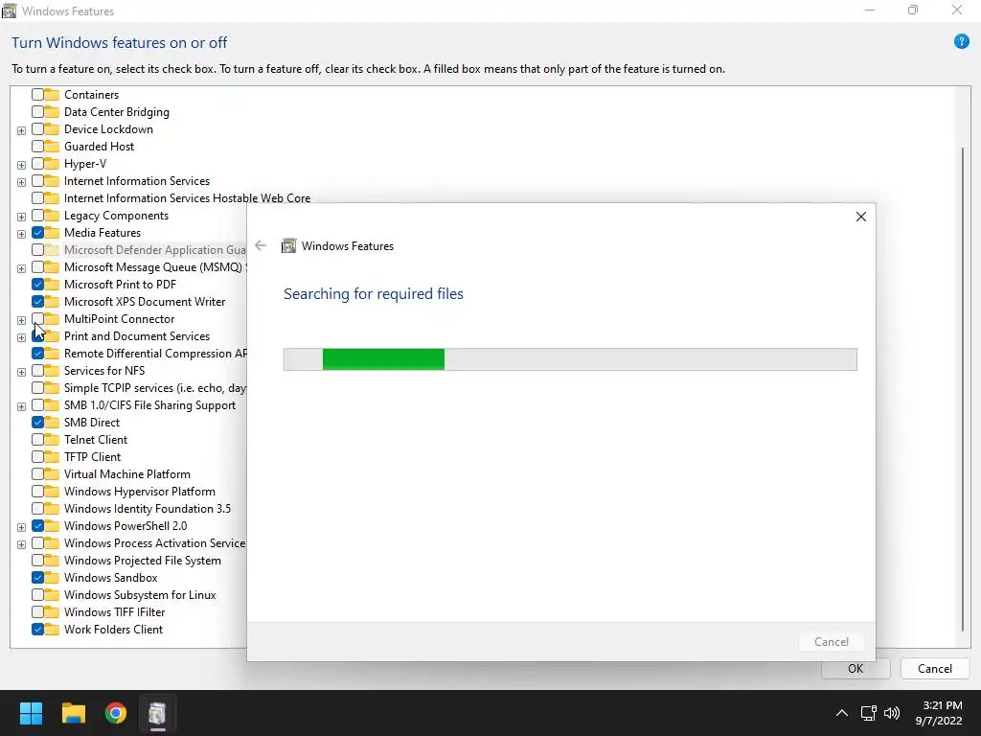Click the Guarded Host folder icon
Image resolution: width=981 pixels, height=736 pixels.
(52, 147)
